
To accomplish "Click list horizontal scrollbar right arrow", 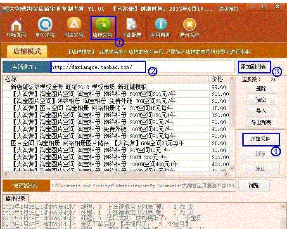I will coord(226,174).
